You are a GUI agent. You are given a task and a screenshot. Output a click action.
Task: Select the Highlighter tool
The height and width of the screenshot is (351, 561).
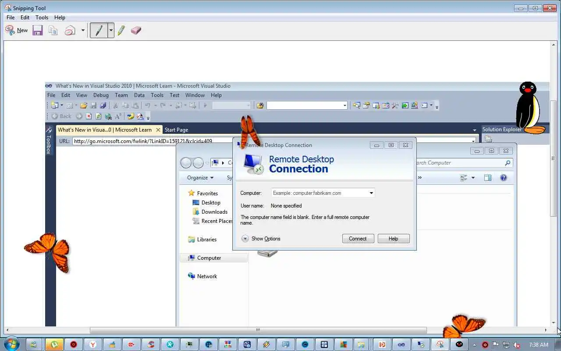(121, 30)
